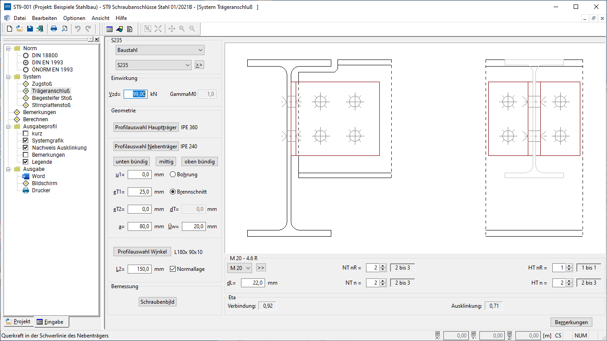Click the Profilauswahl Hauptträger button

(x=146, y=127)
